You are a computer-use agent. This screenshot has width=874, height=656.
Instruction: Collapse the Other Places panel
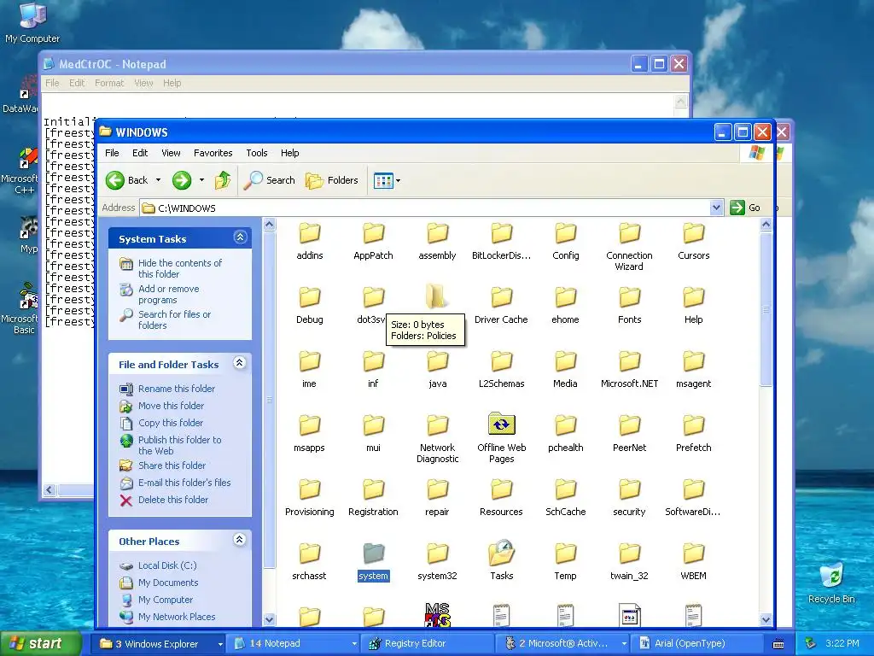click(240, 540)
